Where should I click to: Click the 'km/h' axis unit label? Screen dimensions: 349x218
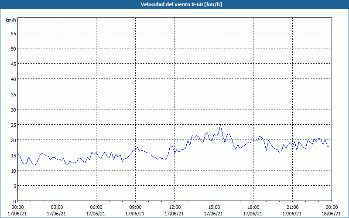pos(11,20)
